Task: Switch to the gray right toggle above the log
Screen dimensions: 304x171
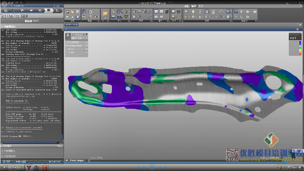Action: point(35,21)
